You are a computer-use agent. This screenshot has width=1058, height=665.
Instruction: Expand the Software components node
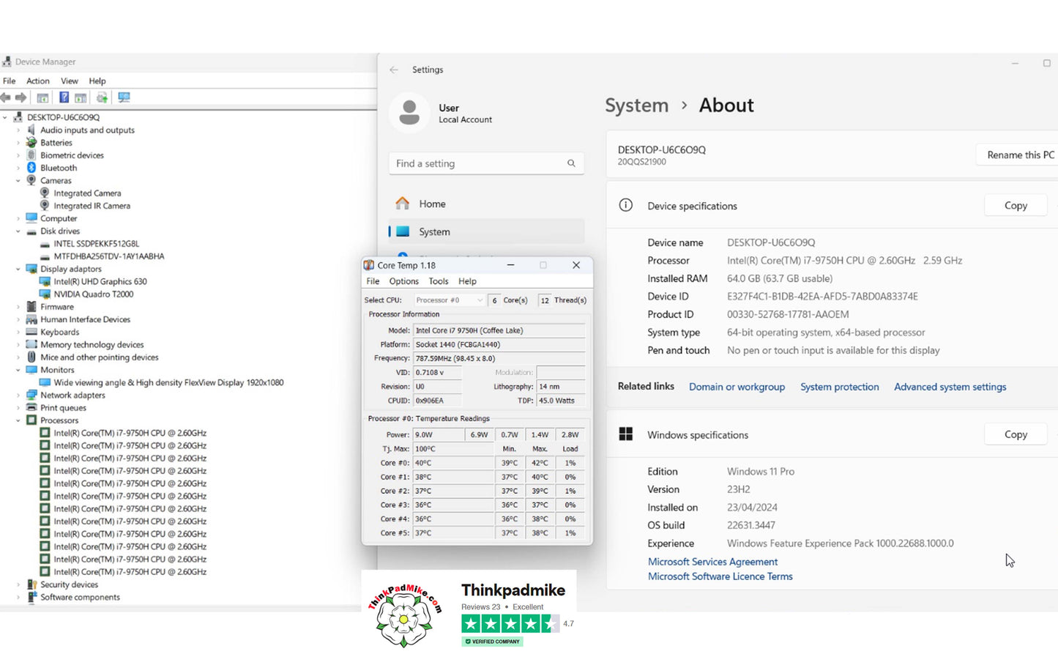click(x=18, y=598)
